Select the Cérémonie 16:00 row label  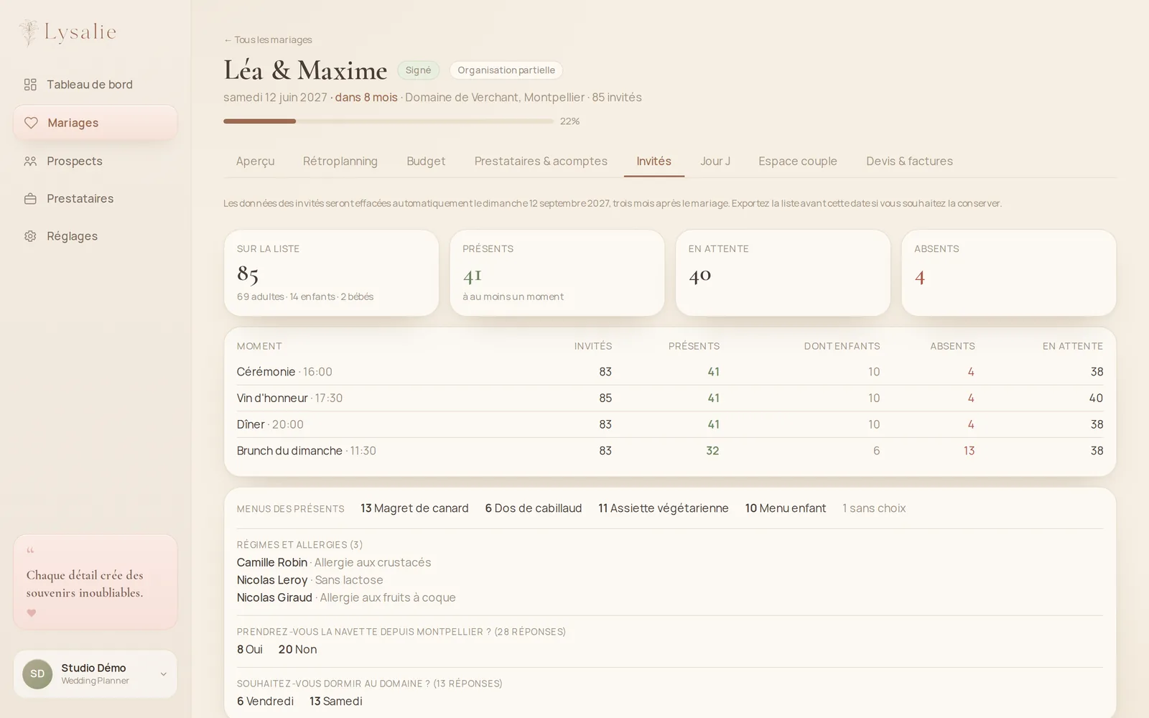click(x=284, y=372)
